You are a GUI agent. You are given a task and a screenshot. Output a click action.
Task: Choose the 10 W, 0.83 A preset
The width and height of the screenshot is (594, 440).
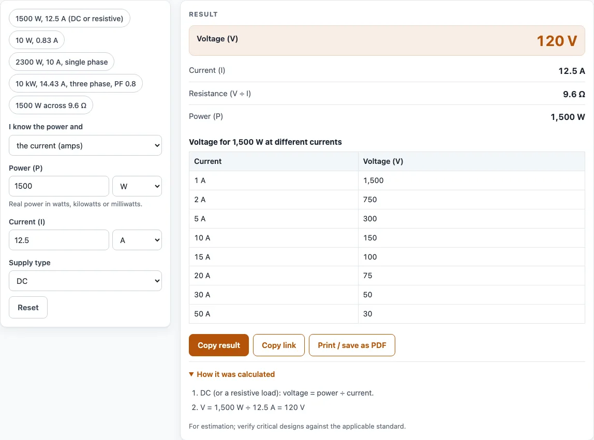pos(37,40)
